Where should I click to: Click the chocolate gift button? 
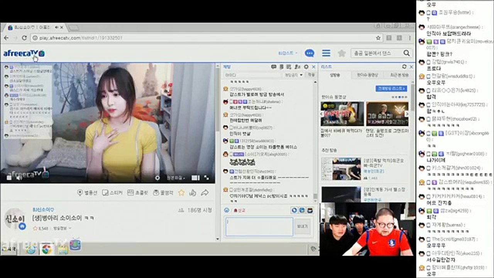pos(138,192)
